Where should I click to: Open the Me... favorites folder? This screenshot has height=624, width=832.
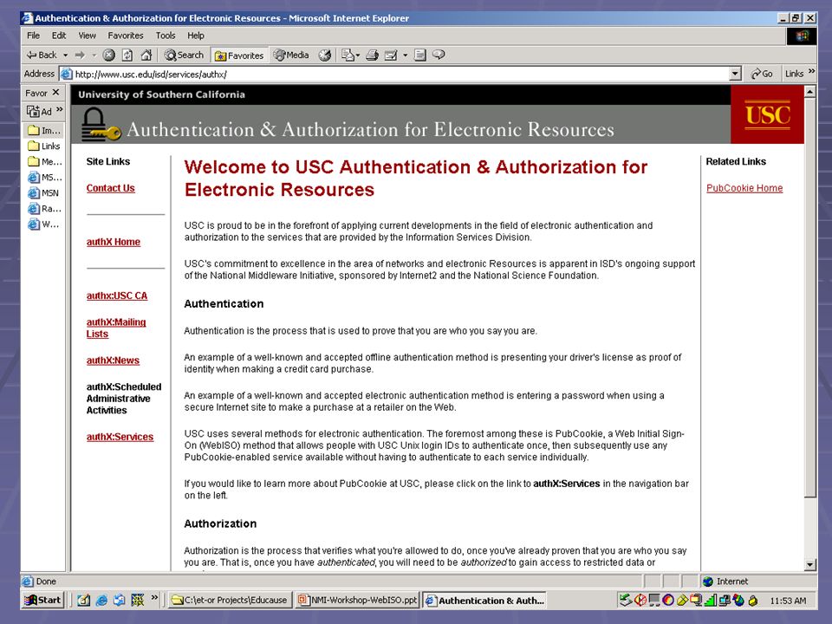click(44, 161)
